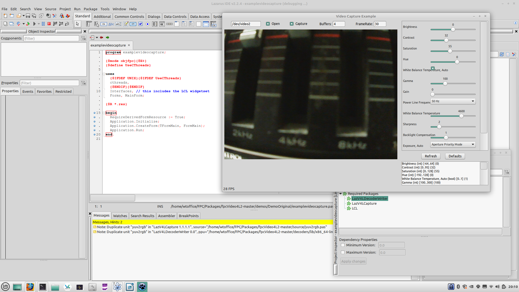Select the TButton component on palette
Image resolution: width=519 pixels, height=292 pixels.
[104, 24]
